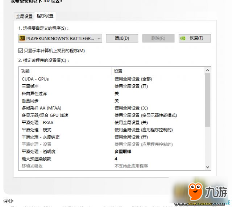Screen dimensions: 232x207
Task: Select the 平滑处理 - 模式 row
Action: click(112, 130)
